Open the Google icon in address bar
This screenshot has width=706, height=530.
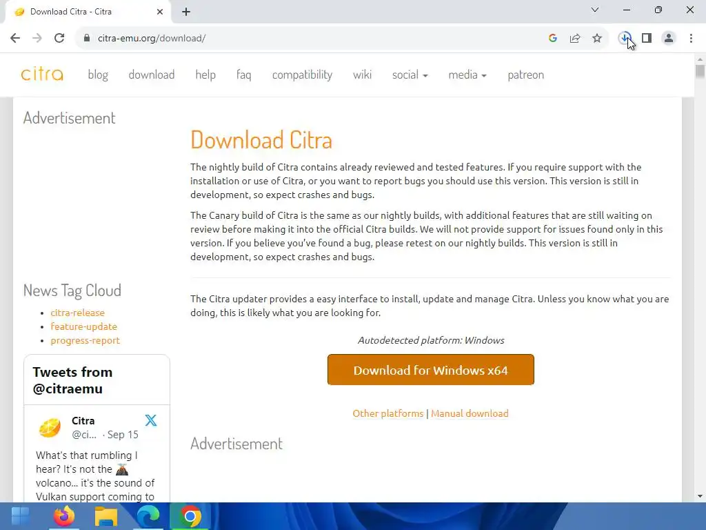tap(553, 39)
